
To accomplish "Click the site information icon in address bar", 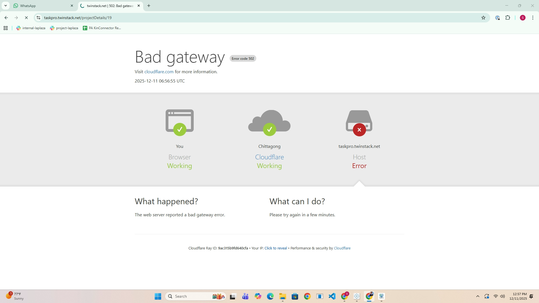I will [38, 18].
